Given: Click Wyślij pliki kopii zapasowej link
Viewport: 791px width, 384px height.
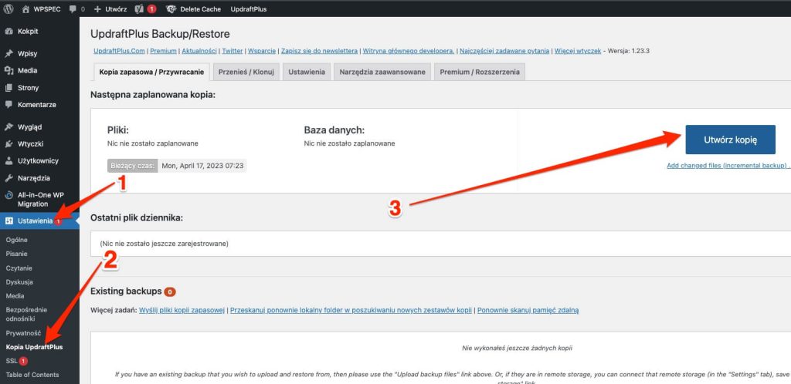Looking at the screenshot, I should click(x=182, y=310).
